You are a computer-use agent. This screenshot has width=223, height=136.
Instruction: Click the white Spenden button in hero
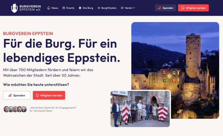click(x=17, y=95)
